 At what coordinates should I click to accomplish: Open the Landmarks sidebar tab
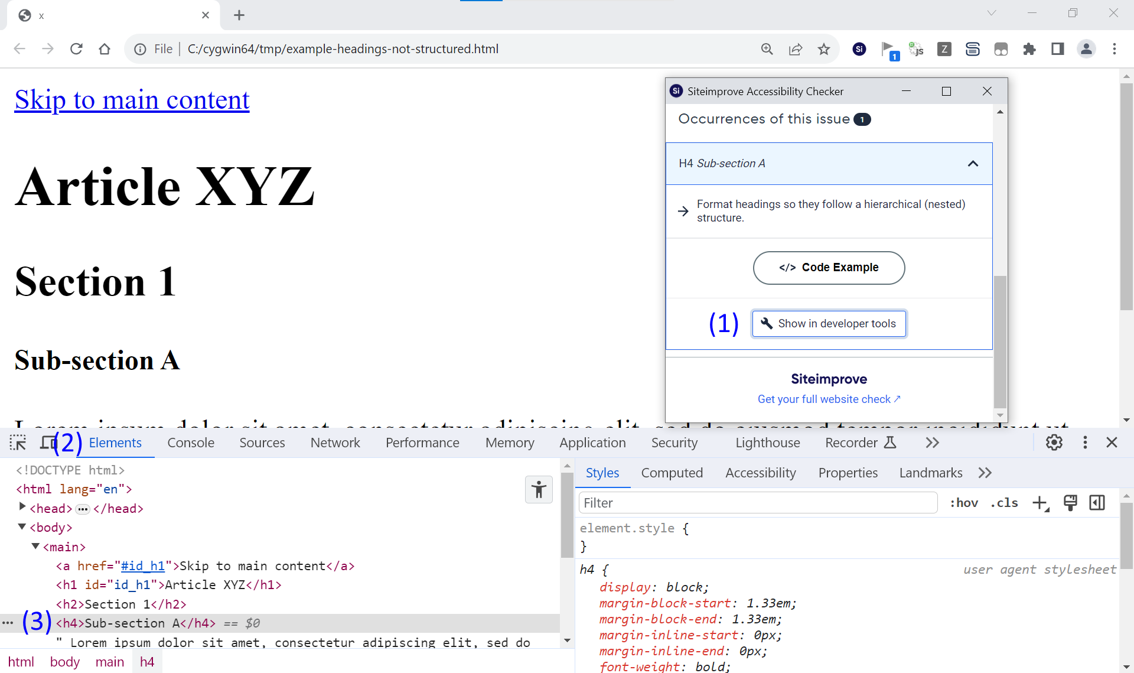(x=931, y=473)
